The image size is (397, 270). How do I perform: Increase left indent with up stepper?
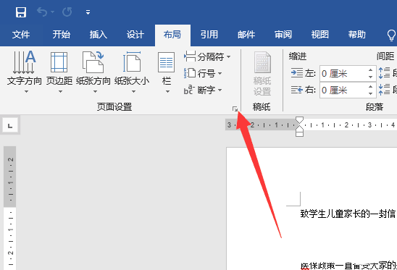click(x=371, y=69)
